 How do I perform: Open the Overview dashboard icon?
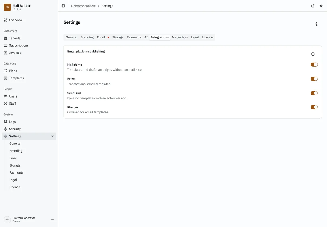coord(5,20)
